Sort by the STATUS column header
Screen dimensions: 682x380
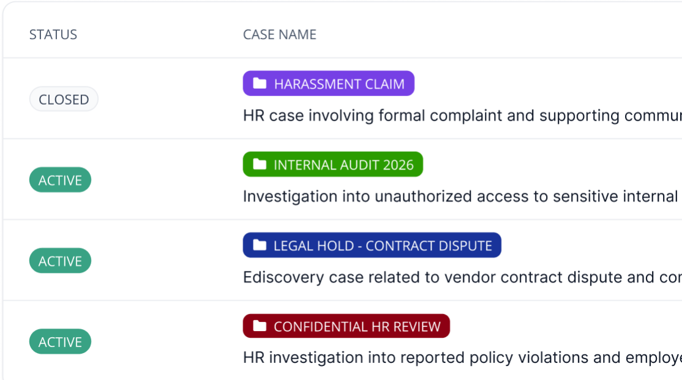pos(53,34)
